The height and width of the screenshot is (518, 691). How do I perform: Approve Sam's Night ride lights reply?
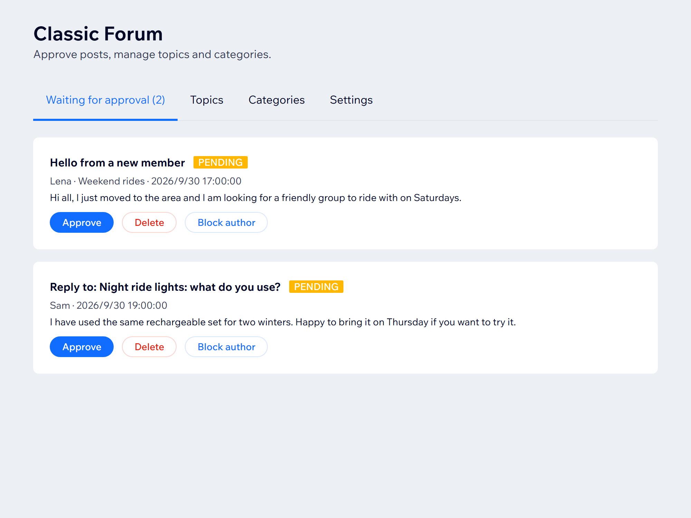pyautogui.click(x=82, y=347)
